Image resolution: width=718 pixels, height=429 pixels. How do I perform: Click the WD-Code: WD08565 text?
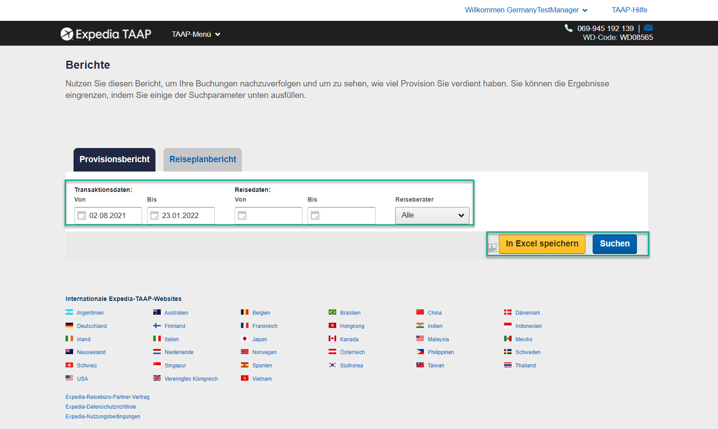[x=618, y=38]
